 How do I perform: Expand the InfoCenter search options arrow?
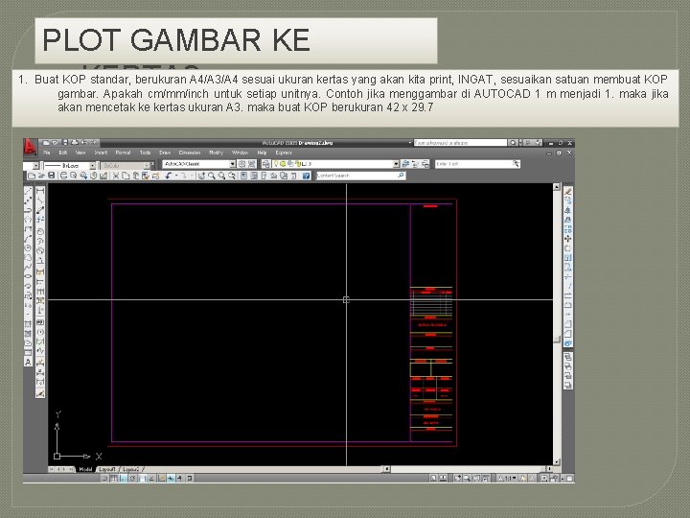tap(520, 143)
